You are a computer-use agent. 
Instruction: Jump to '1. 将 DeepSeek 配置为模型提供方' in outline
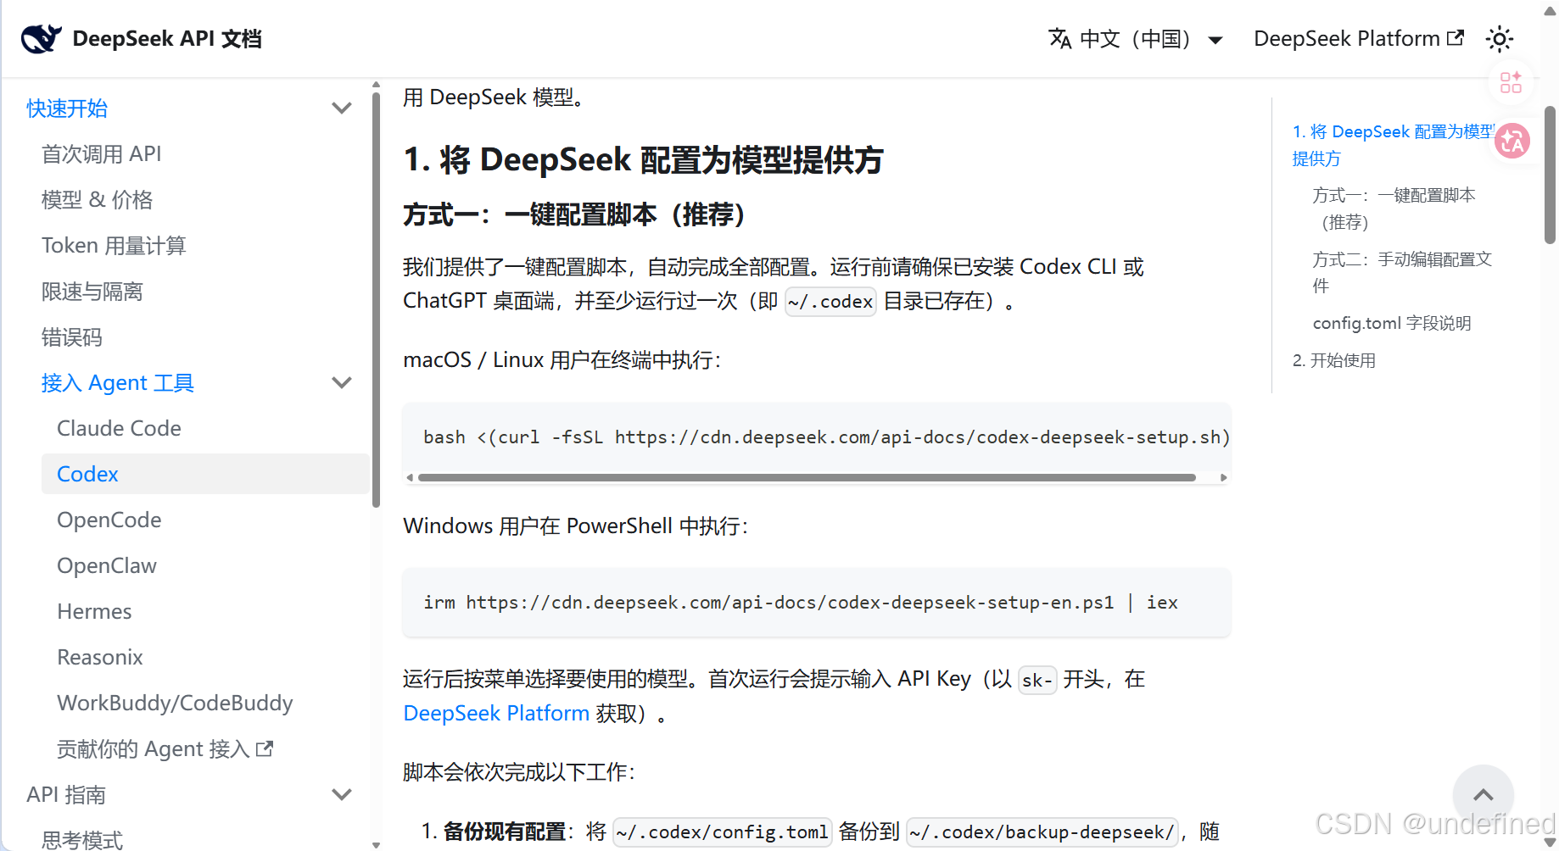click(1394, 145)
